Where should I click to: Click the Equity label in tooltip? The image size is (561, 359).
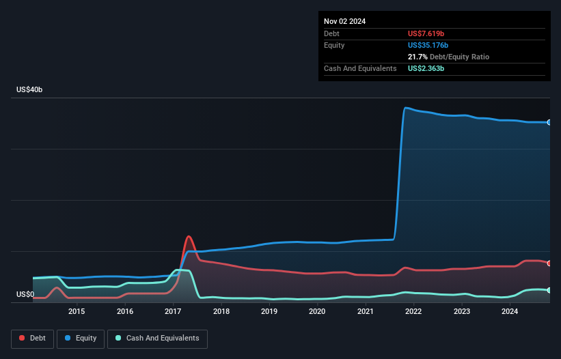[x=334, y=45]
